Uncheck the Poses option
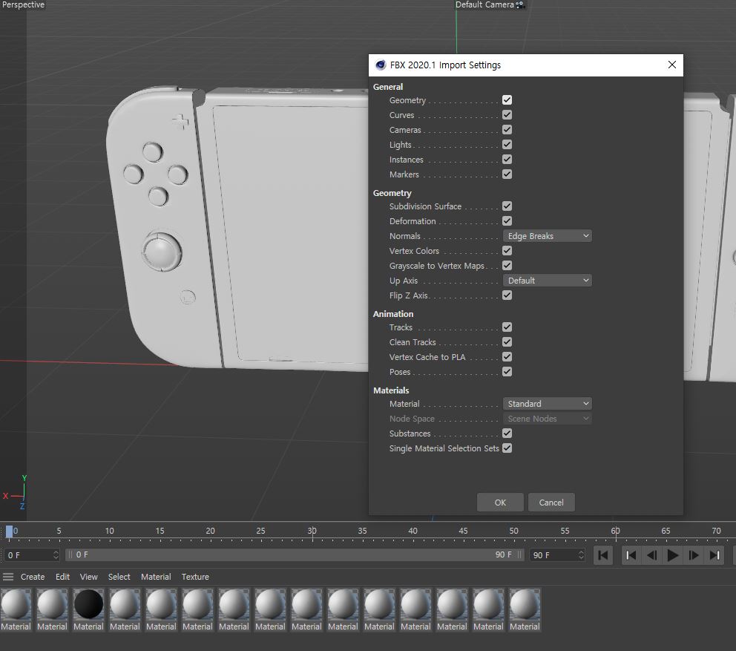The height and width of the screenshot is (651, 736). tap(507, 372)
